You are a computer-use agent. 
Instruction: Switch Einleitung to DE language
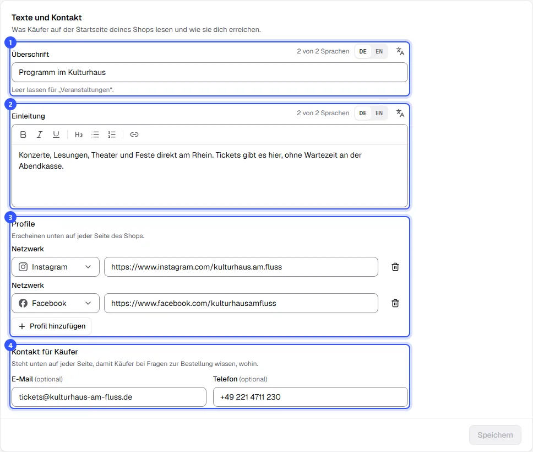(x=363, y=113)
